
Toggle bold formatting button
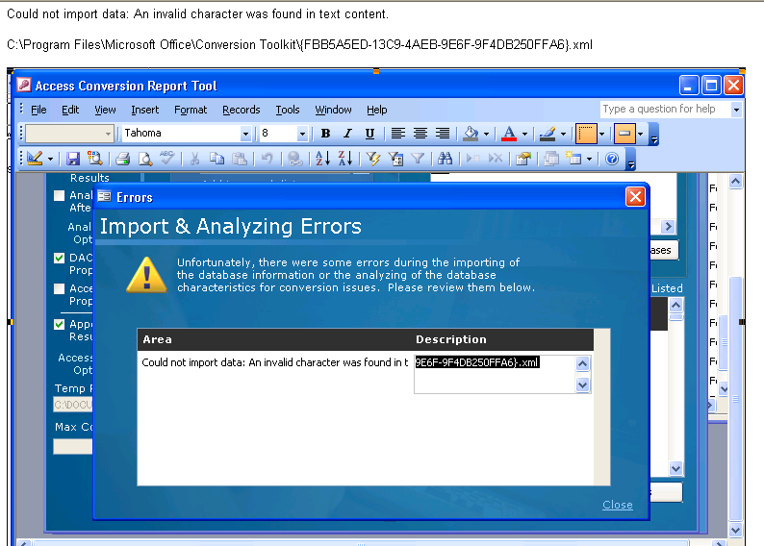coord(326,134)
